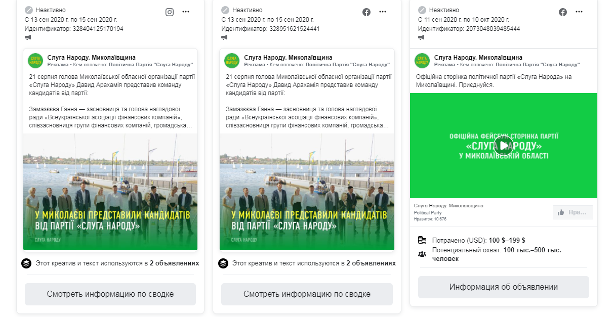Screen dimensions: 614x317
Task: Click potential reach '100 тыс.–500 тыс. человек'
Action: pos(497,254)
